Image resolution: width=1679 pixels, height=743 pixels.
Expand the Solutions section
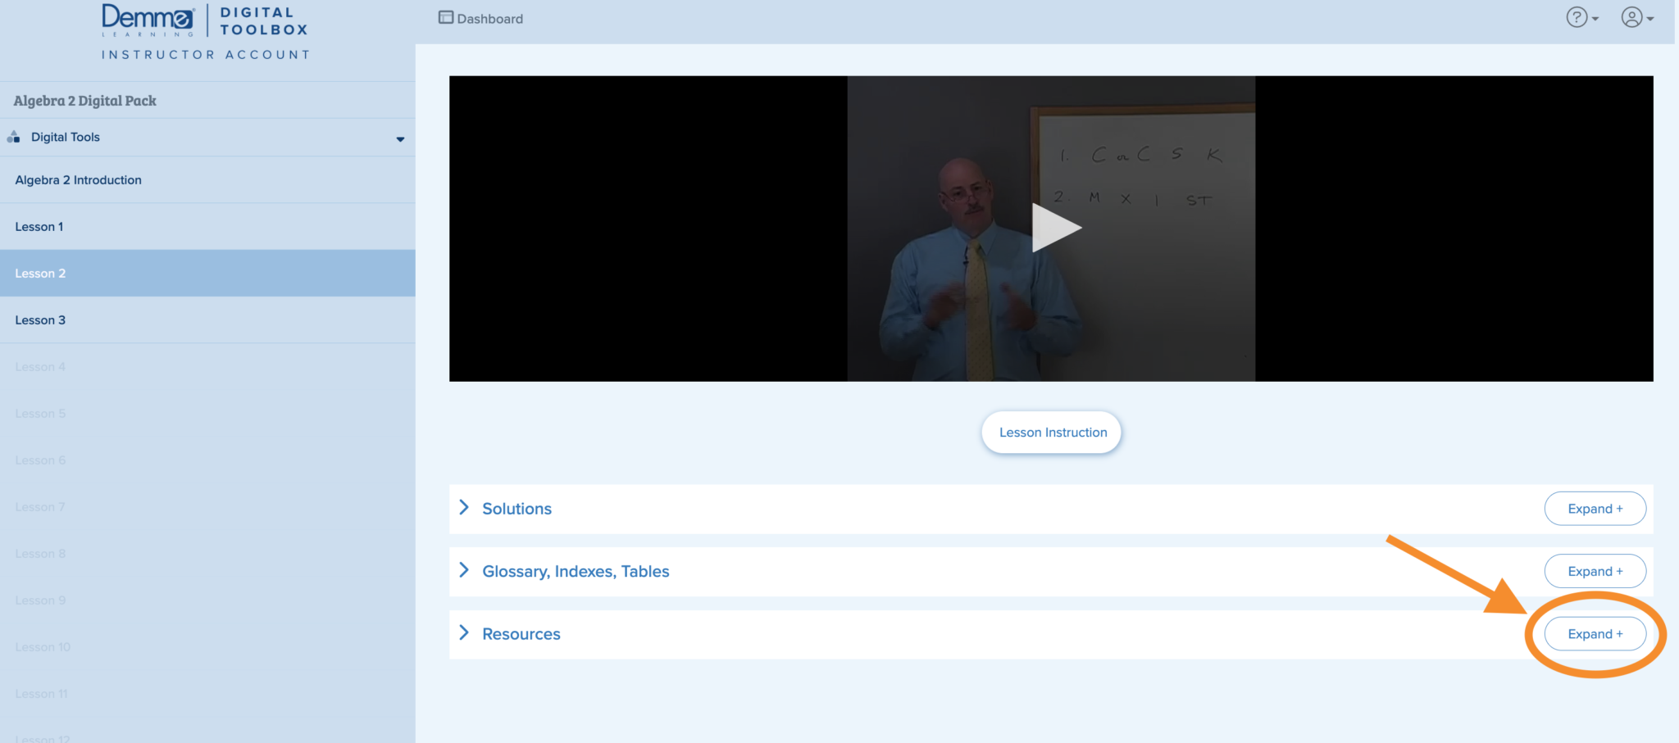(x=1595, y=508)
